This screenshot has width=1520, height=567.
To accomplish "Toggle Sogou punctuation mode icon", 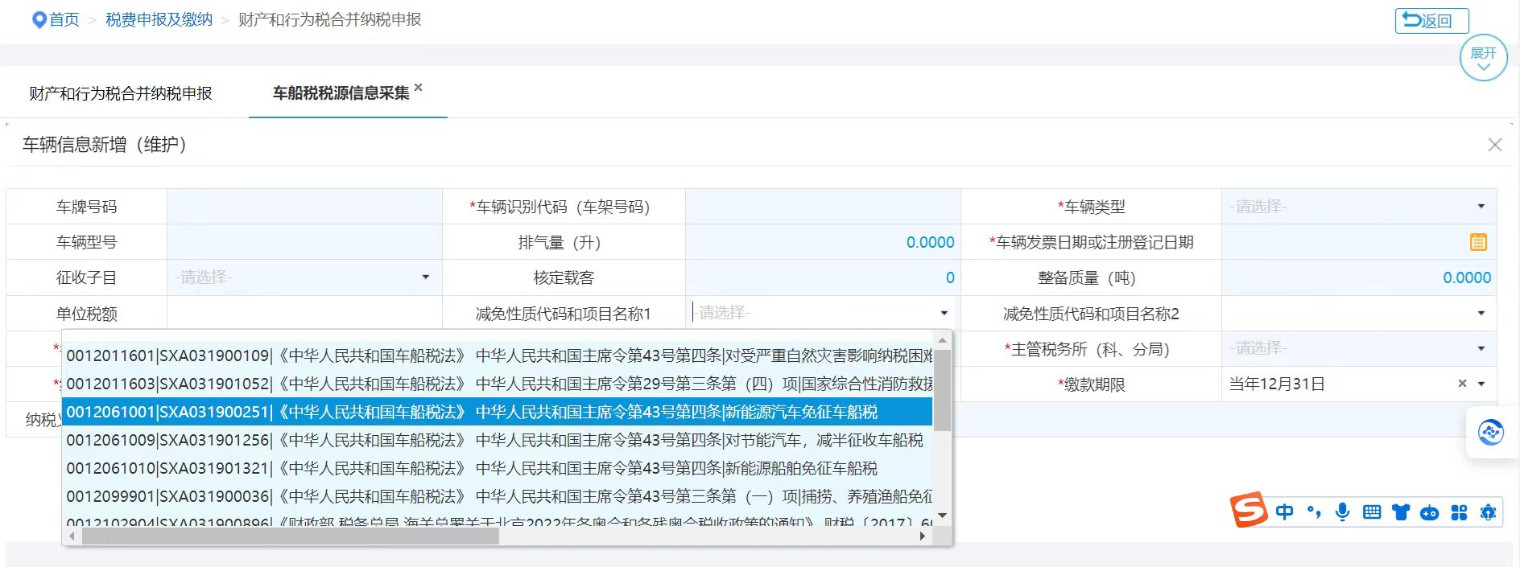I will 1314,512.
